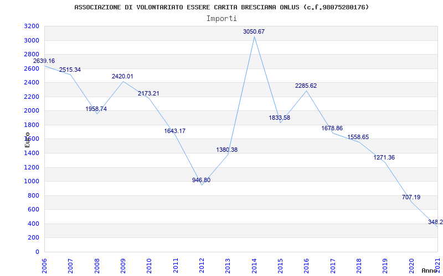The image size is (443, 276).
Task: Click the 2639.16 data label
Action: point(44,61)
